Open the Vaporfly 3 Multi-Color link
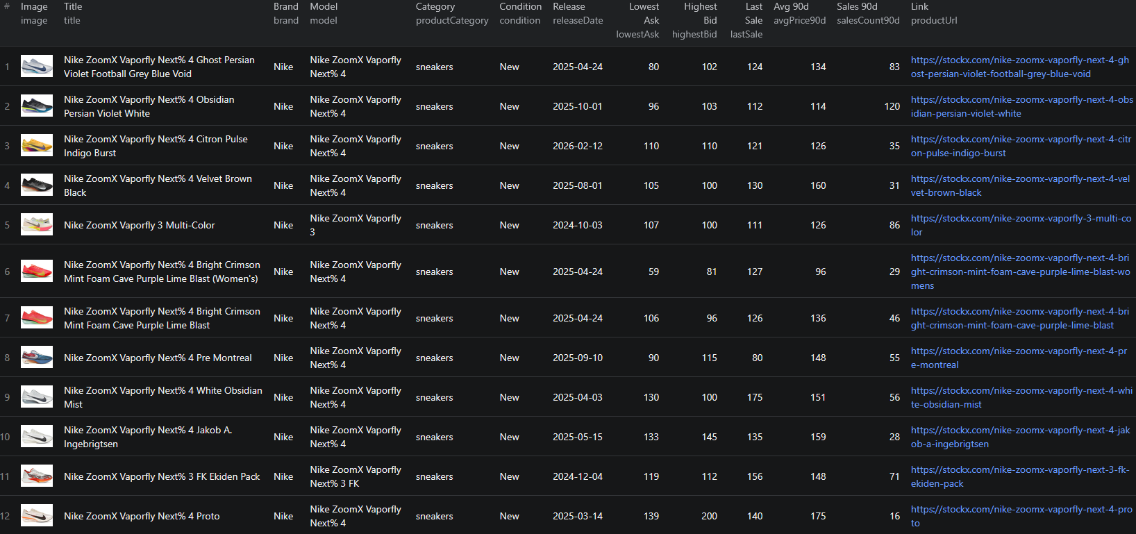1136x534 pixels. (x=1021, y=225)
